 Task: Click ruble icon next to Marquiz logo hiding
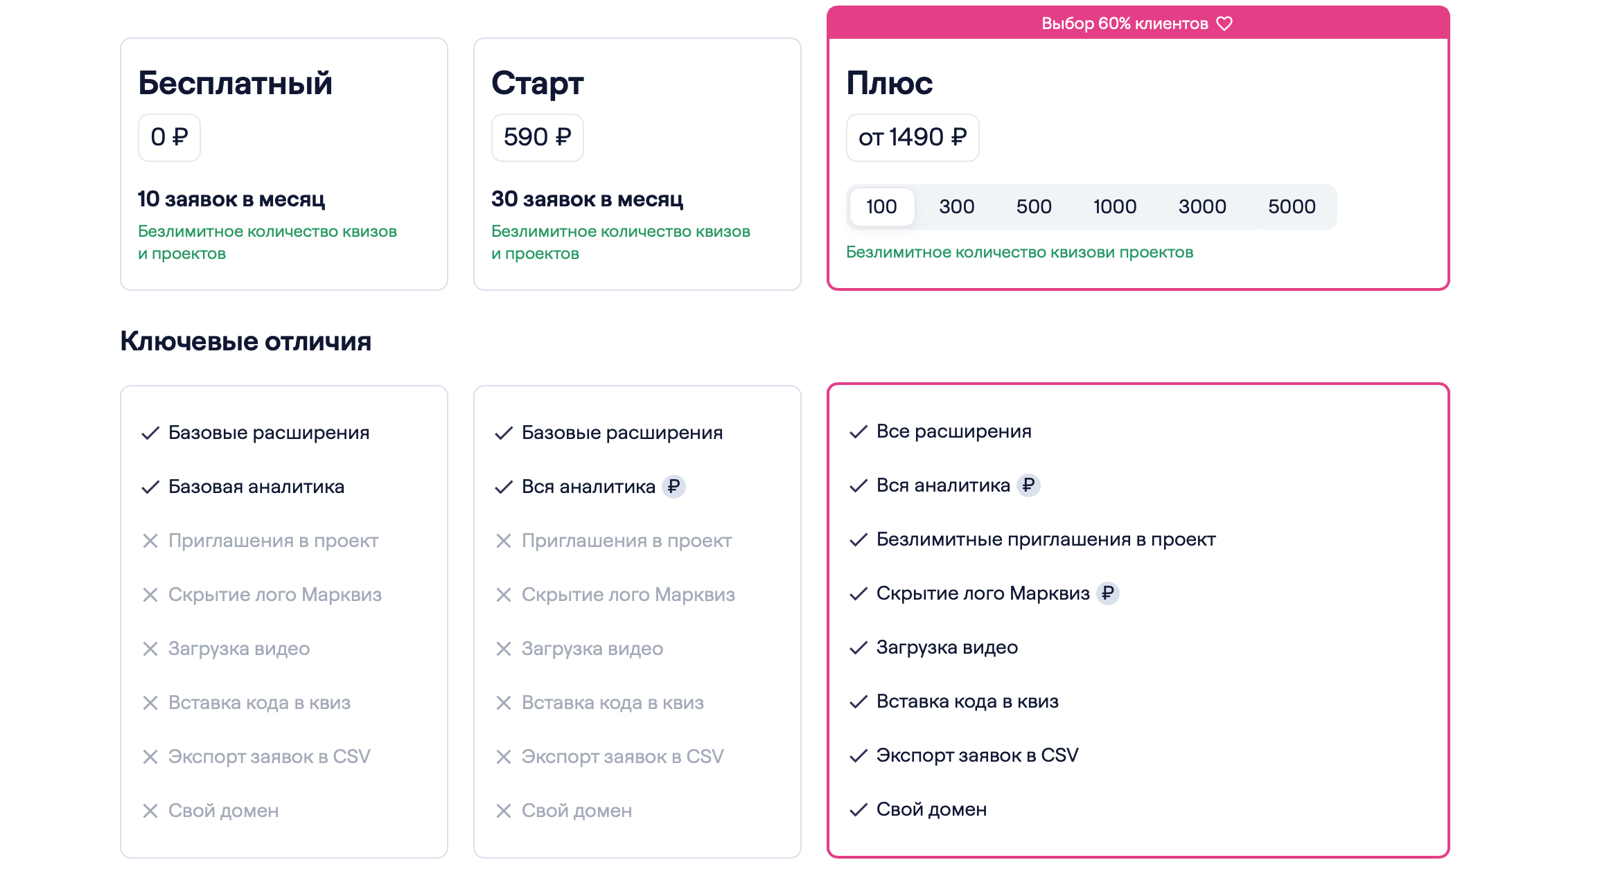(1108, 593)
